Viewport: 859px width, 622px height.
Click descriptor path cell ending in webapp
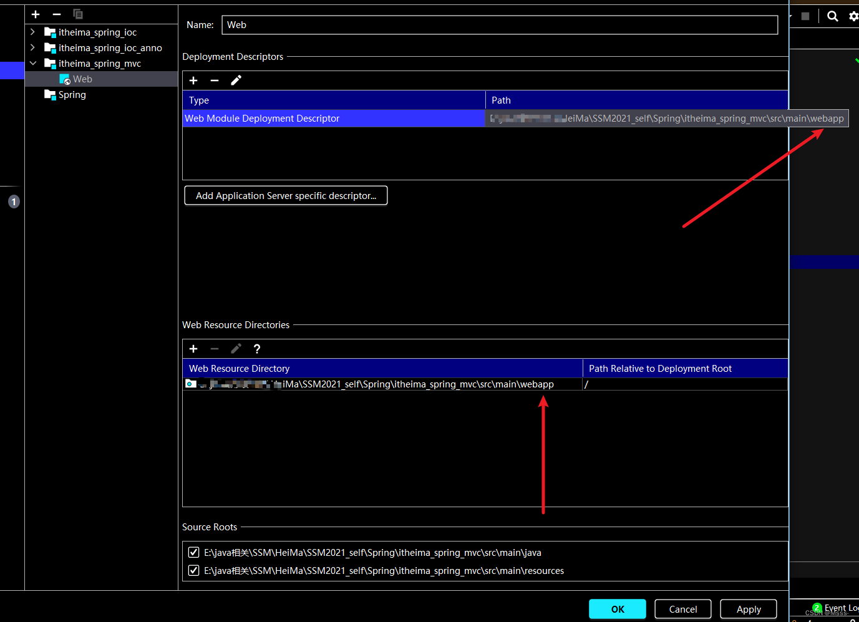pos(667,119)
